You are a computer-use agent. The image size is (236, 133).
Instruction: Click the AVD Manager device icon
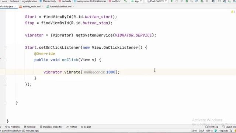click(x=229, y=1)
